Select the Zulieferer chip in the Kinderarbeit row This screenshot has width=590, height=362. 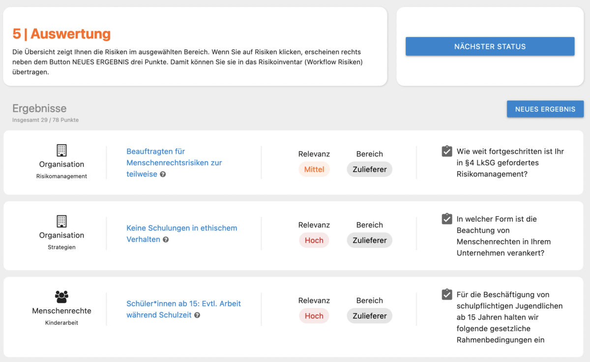point(369,316)
